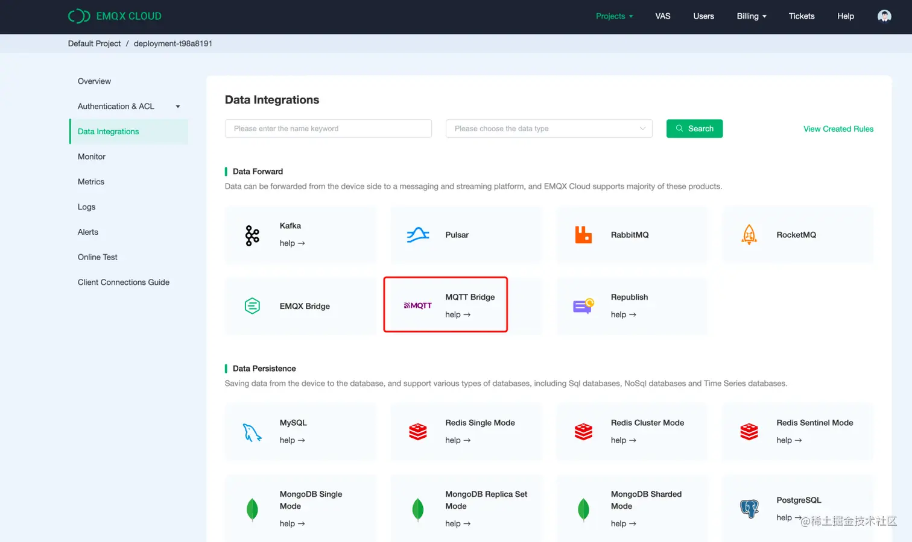Open the user avatar in the header
The width and height of the screenshot is (912, 542).
884,16
